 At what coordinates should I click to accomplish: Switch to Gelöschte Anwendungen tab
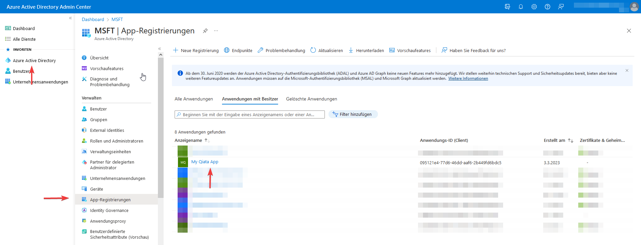tap(311, 99)
